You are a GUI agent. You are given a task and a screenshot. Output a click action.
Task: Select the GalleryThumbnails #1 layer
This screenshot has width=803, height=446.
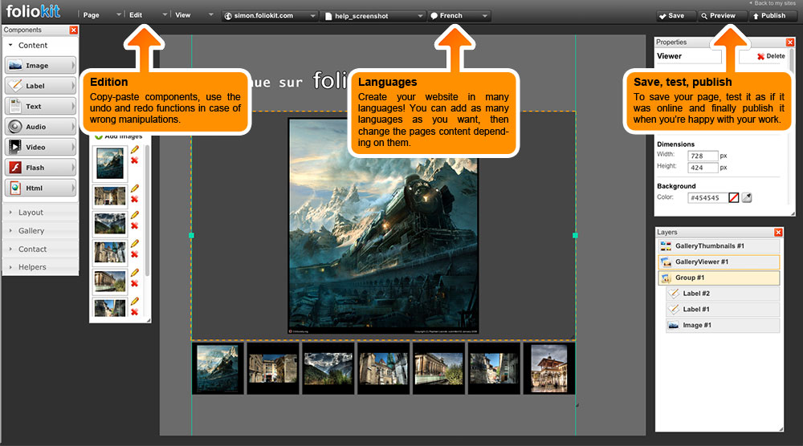click(718, 246)
